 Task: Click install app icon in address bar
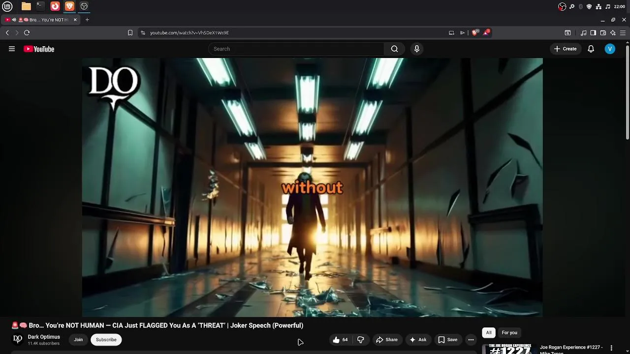tap(451, 32)
